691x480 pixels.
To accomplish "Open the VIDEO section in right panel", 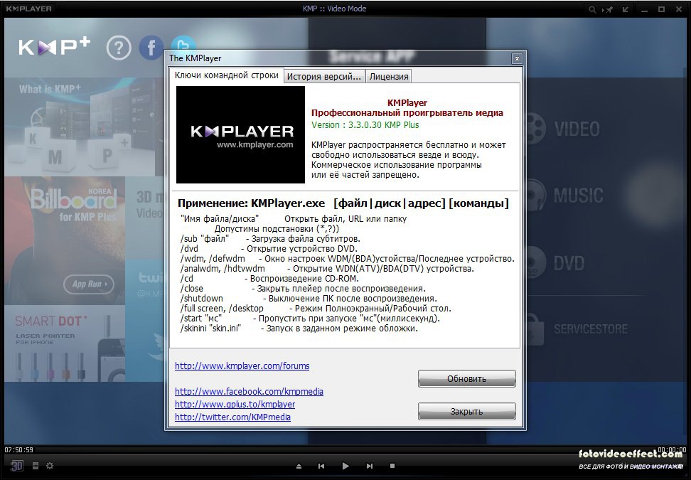I will point(577,129).
